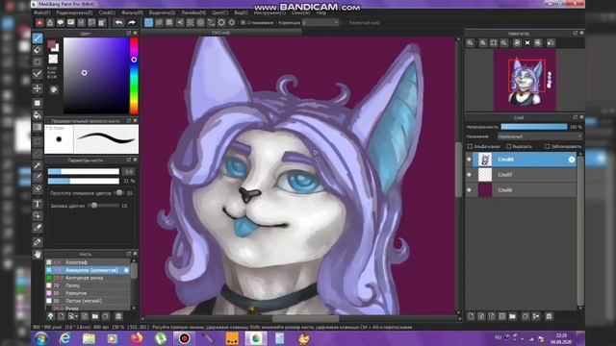Image resolution: width=616 pixels, height=346 pixels.
Task: Click the Redo arrow in toolbar
Action: (x=132, y=23)
